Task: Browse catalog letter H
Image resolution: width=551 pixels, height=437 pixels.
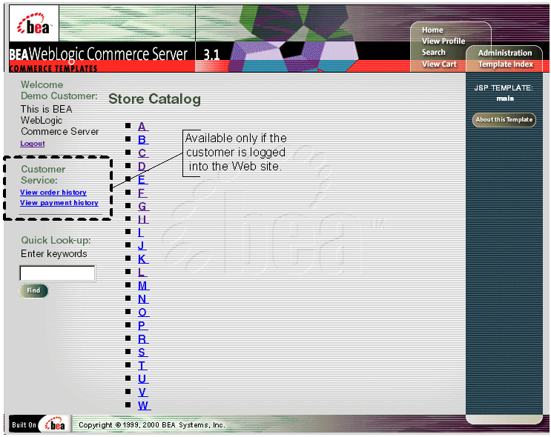Action: (142, 219)
